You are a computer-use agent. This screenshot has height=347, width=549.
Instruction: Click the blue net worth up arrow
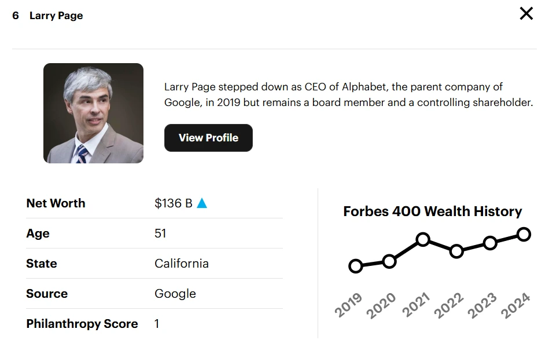point(202,203)
